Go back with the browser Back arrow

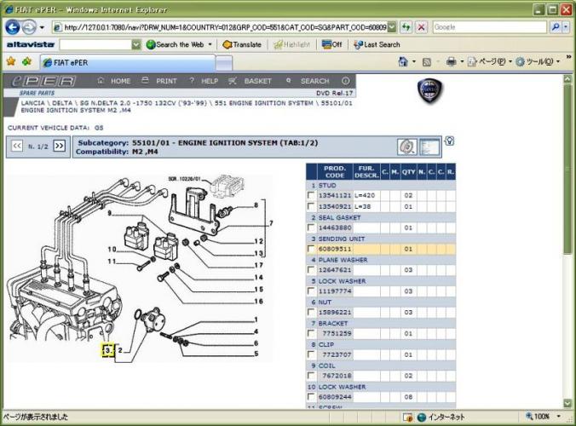(x=12, y=27)
